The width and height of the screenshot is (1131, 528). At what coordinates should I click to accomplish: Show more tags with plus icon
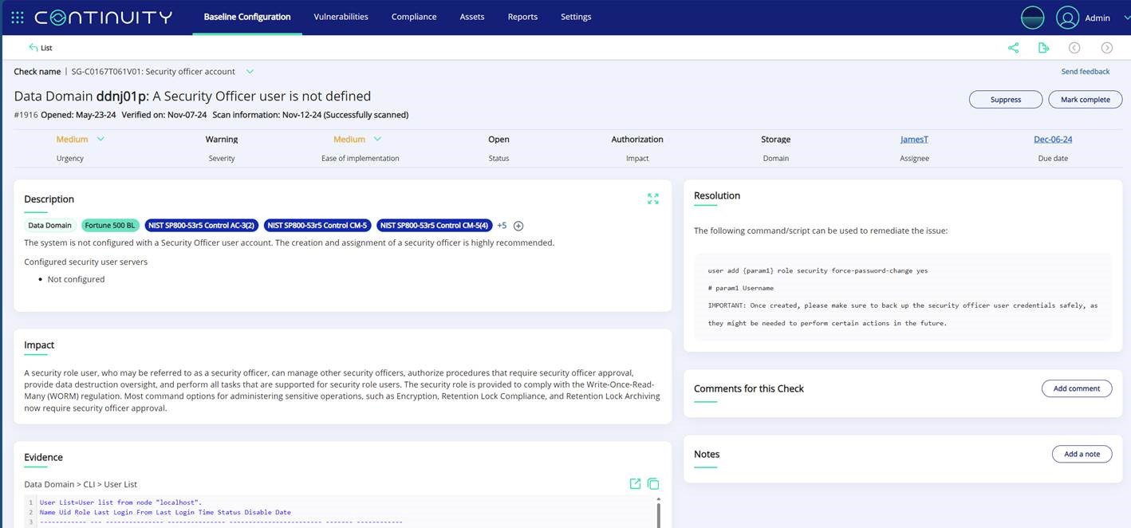[x=518, y=226]
